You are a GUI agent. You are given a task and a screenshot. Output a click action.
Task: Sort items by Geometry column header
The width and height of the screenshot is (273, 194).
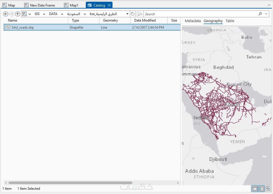coord(111,20)
